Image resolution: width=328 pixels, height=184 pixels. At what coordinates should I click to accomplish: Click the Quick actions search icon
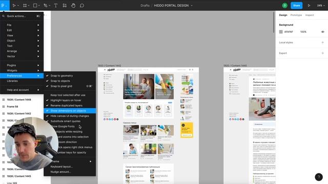click(x=4, y=16)
